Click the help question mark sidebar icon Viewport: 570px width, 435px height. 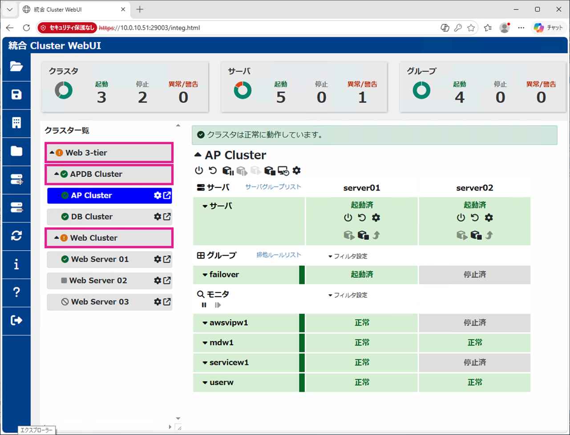(x=16, y=292)
